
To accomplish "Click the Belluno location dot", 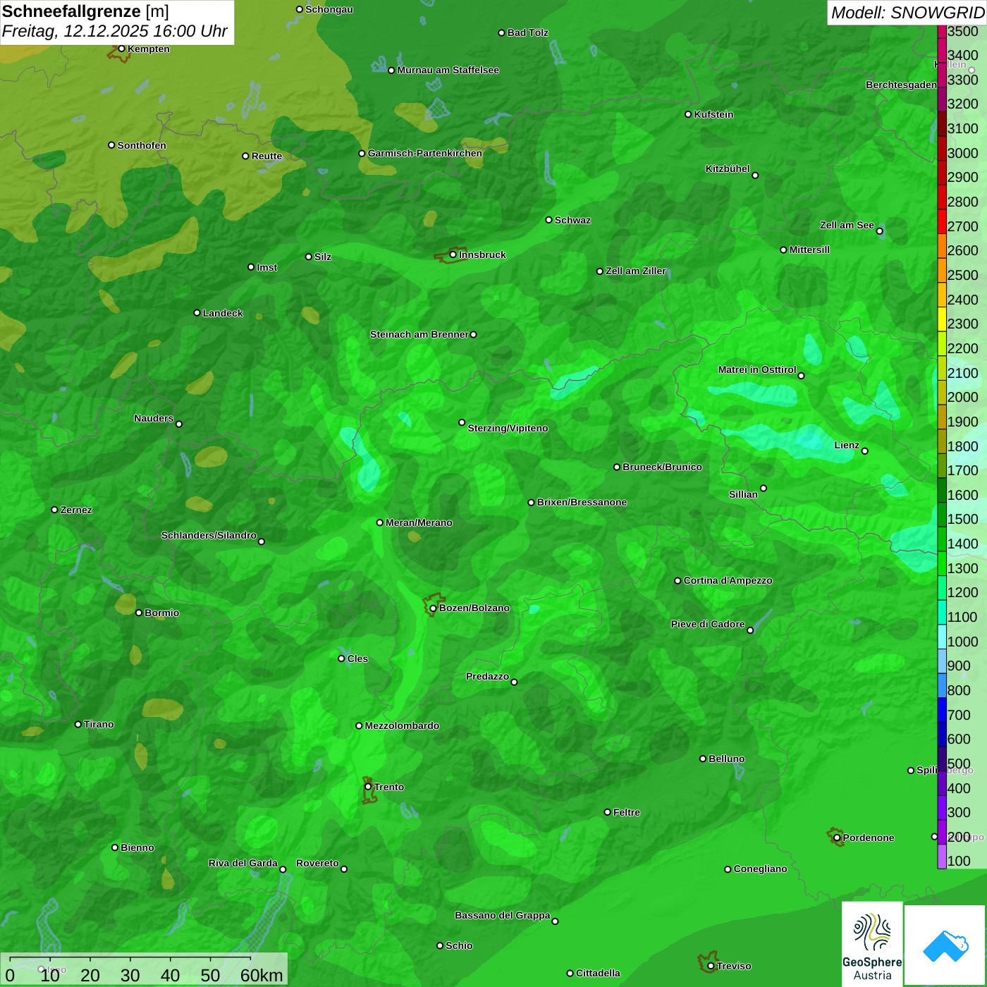I will click(x=702, y=759).
